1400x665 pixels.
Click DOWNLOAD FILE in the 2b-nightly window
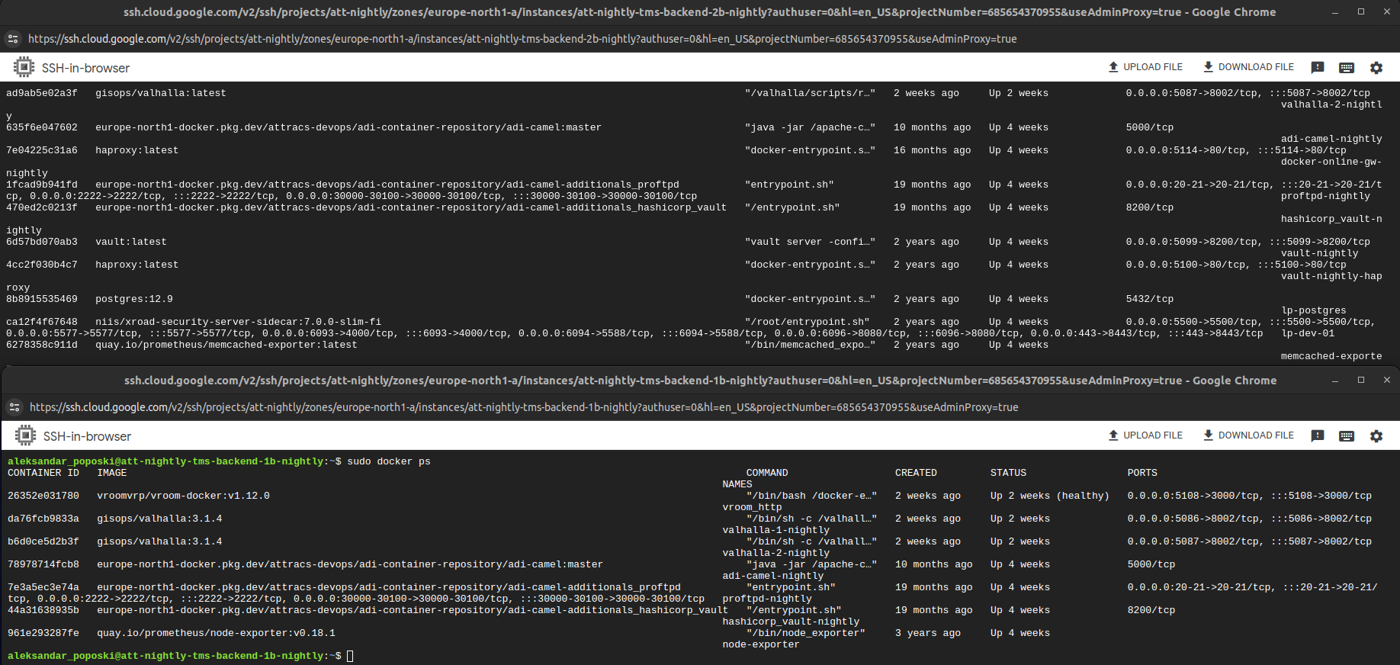(x=1248, y=67)
